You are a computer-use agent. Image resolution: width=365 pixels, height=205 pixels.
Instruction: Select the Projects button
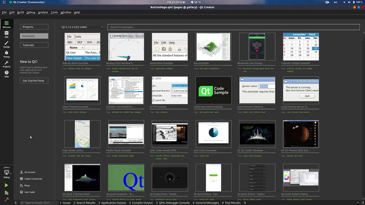pos(34,27)
